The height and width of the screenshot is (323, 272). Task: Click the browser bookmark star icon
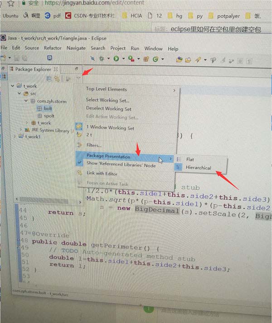(11, 3)
